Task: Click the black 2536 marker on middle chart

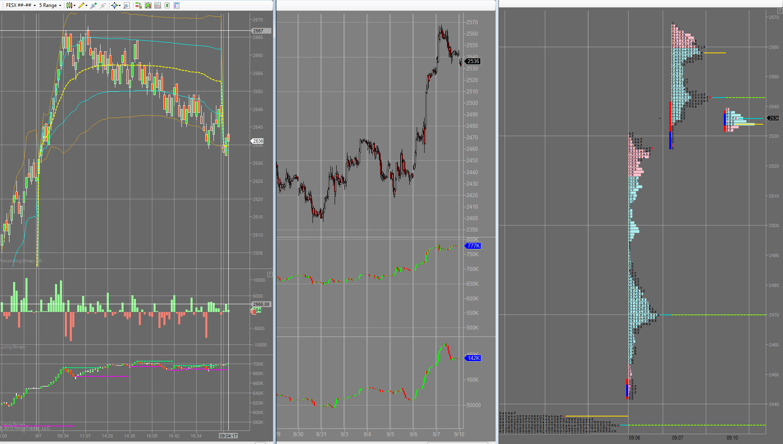Action: (473, 61)
